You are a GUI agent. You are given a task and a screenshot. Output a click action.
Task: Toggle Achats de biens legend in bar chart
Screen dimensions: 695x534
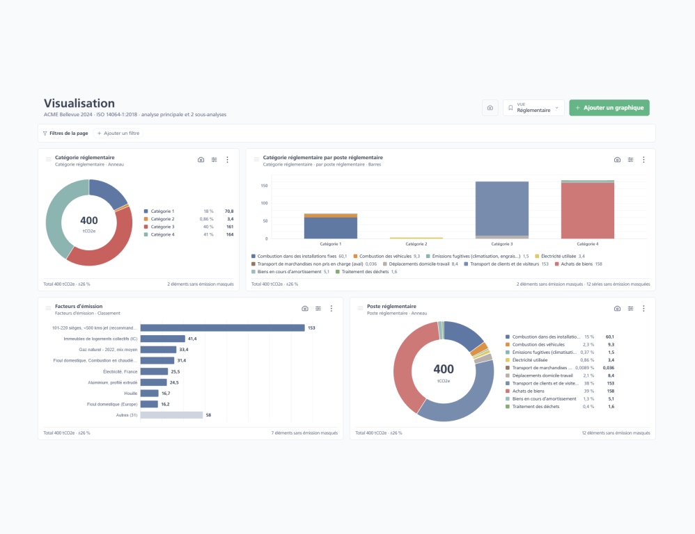(579, 264)
